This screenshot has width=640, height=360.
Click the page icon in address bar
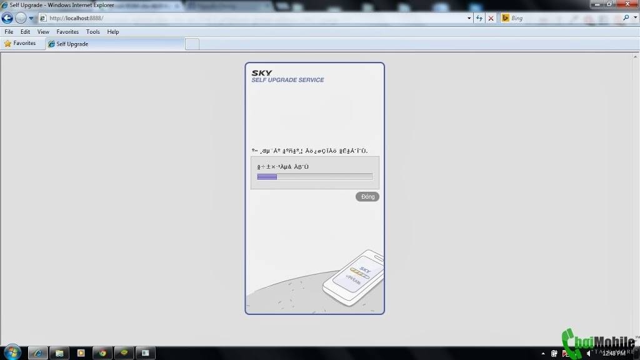coord(43,18)
